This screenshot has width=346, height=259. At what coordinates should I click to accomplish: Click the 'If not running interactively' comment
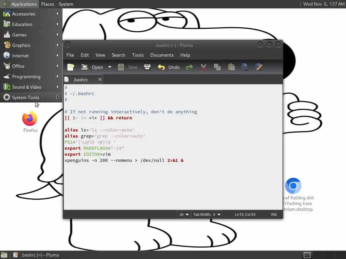click(x=131, y=112)
